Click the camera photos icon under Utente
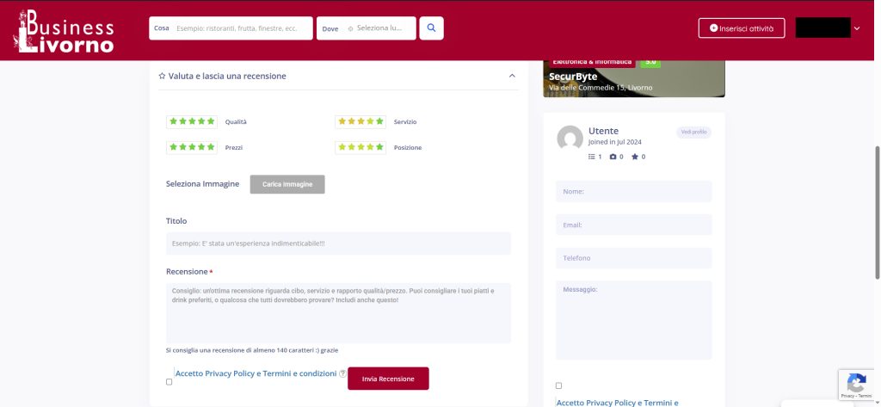 click(613, 157)
